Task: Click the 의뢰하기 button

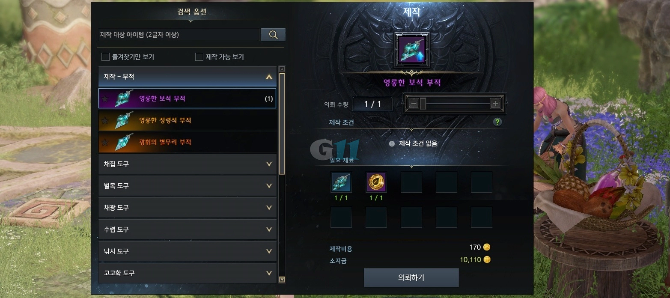Action: pos(411,277)
